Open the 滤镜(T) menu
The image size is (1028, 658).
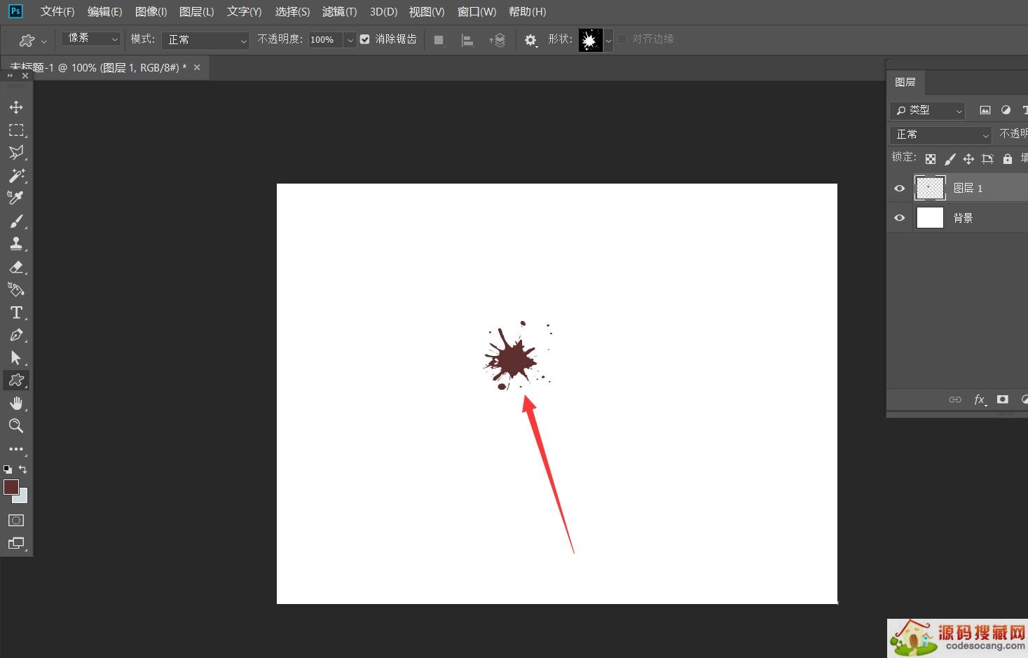point(339,12)
